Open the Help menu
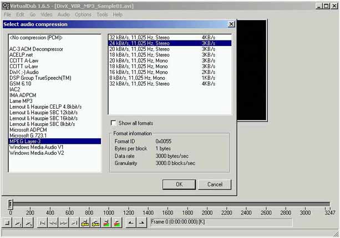 point(118,14)
